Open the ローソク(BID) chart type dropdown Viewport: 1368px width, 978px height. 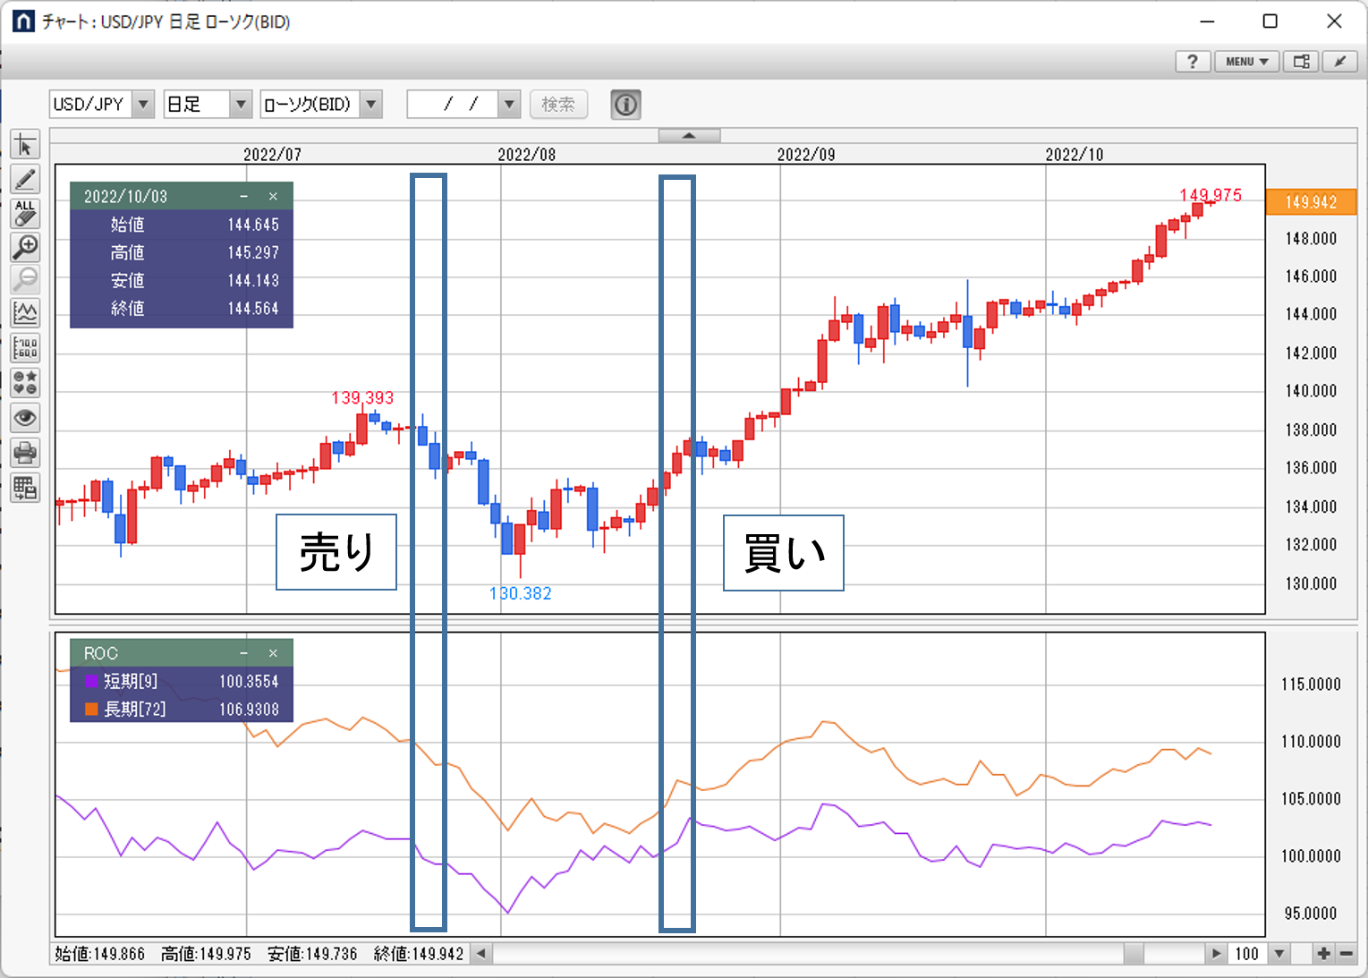point(371,105)
